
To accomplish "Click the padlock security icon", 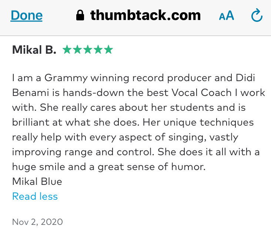I will tap(80, 15).
